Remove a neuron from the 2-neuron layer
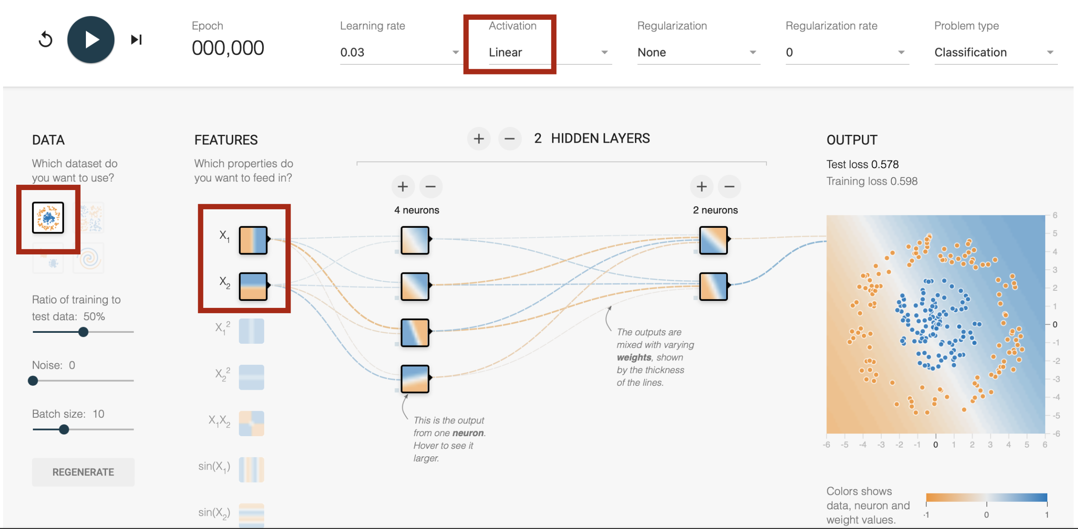The width and height of the screenshot is (1078, 529). coord(729,187)
